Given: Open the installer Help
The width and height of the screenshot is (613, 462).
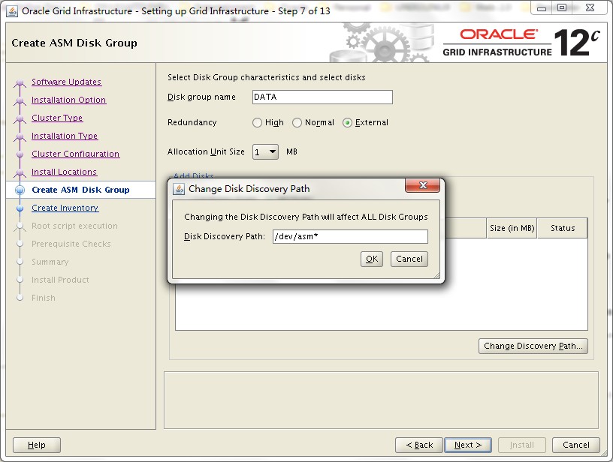Looking at the screenshot, I should [x=37, y=445].
